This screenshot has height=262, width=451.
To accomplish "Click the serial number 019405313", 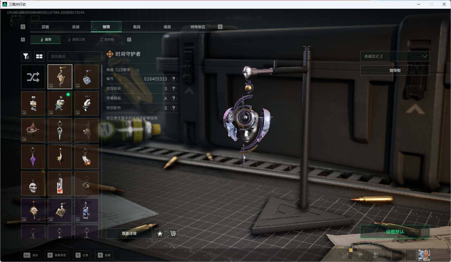I will (x=155, y=79).
